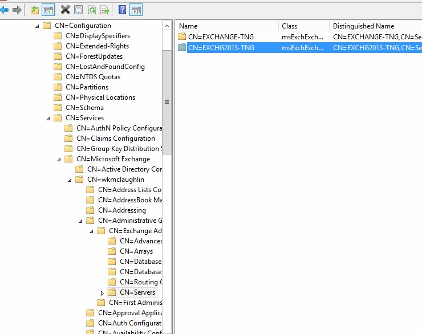Toggle the Show/Hide Action Pane icon
Viewport: 422px width, 334px height.
136,10
